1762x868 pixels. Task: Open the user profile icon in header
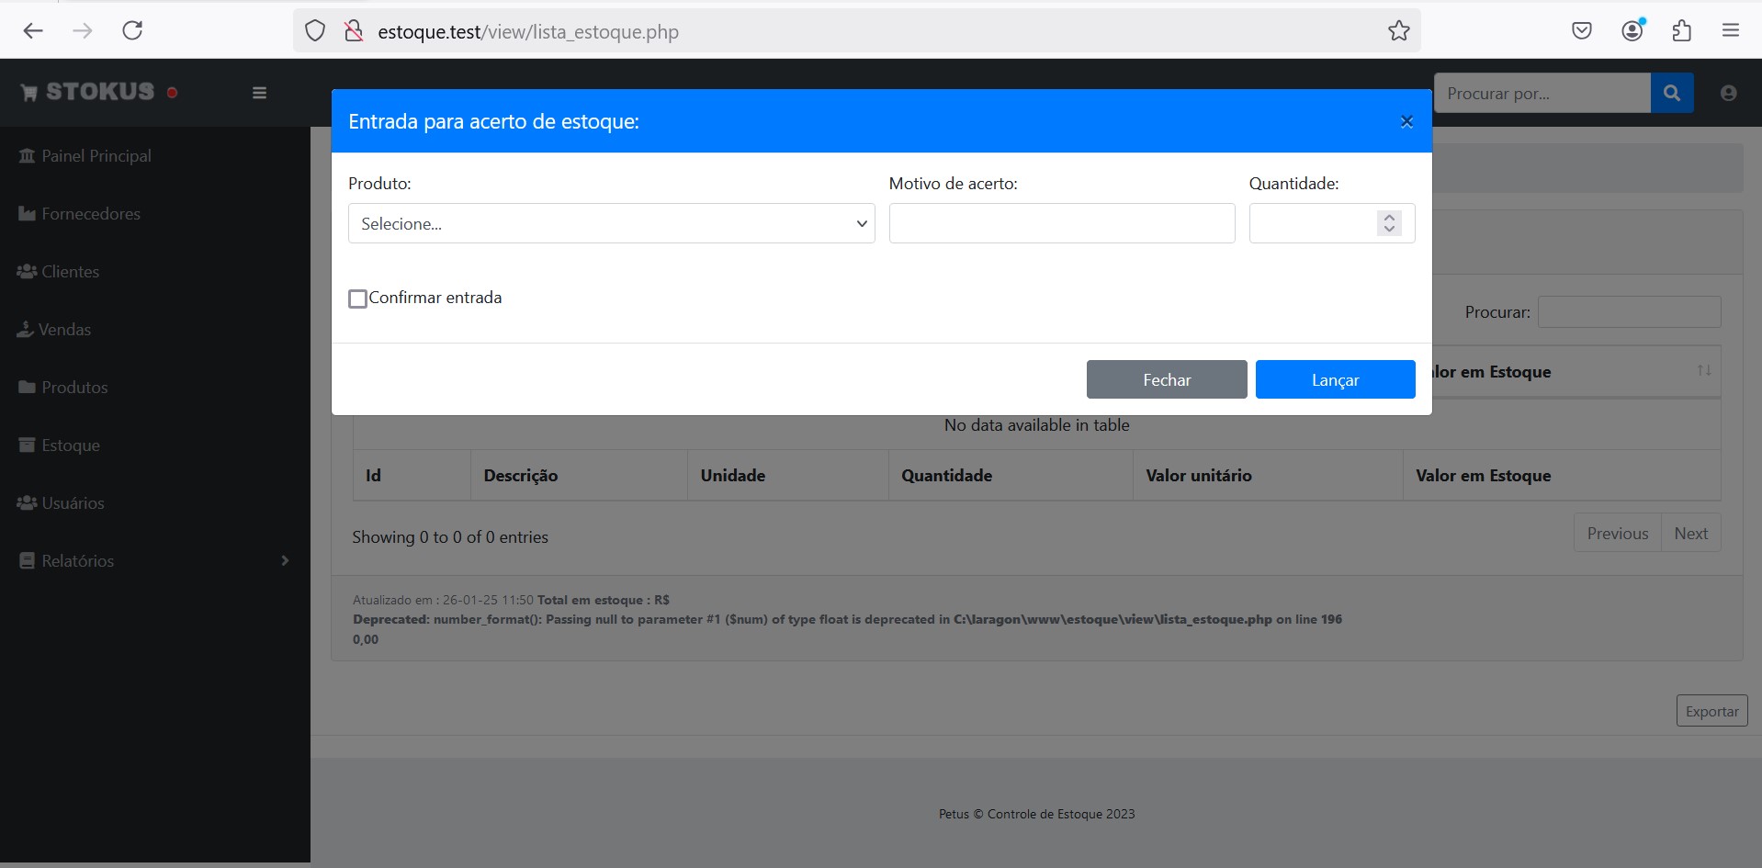coord(1728,93)
